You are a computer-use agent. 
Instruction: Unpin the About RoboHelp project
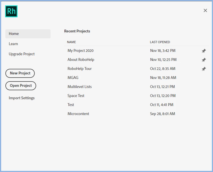204,60
